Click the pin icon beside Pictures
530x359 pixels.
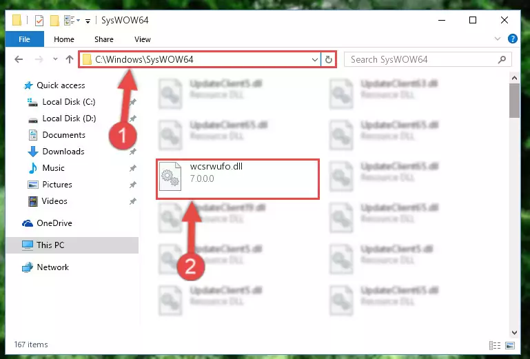[x=133, y=185]
